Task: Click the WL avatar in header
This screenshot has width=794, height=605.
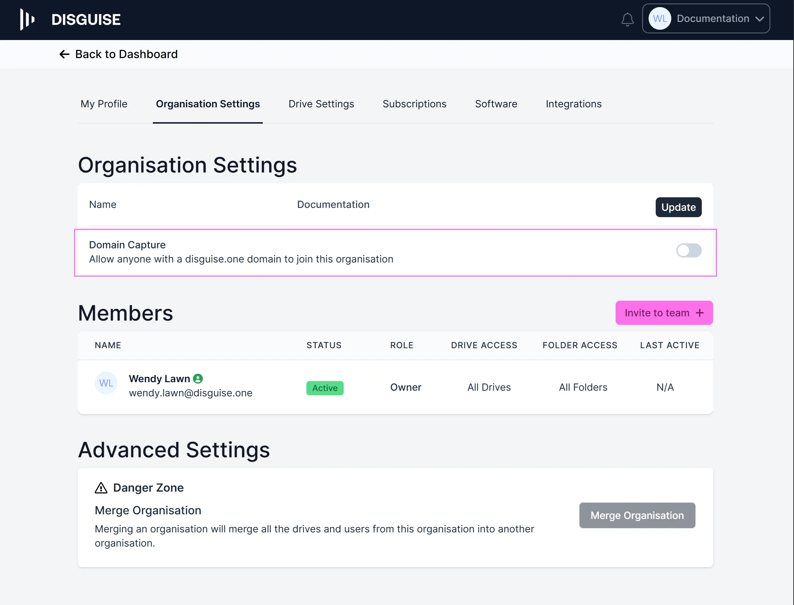Action: point(660,19)
